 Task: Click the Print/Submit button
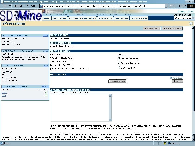[x=117, y=81]
